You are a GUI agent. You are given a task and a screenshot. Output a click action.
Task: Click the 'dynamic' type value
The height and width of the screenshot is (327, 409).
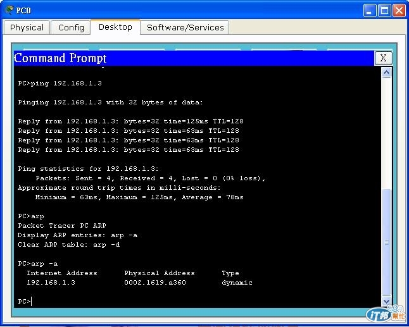pyautogui.click(x=237, y=283)
